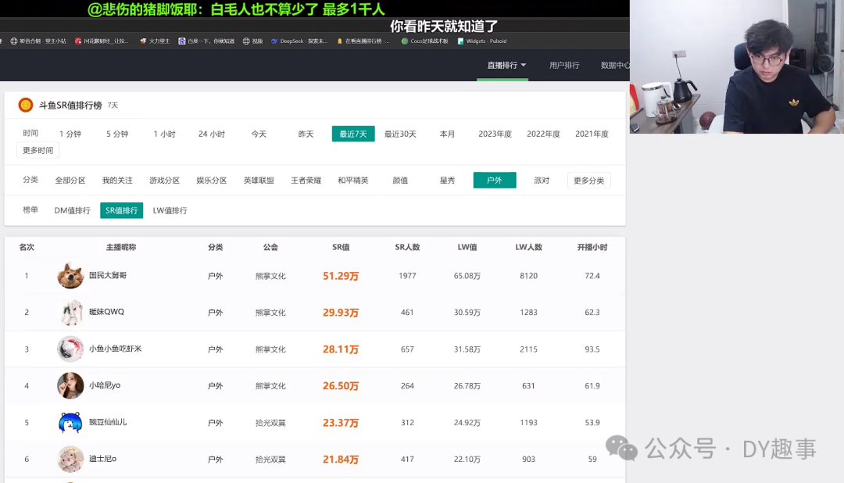Click guild 拾光双翼 in 迪士尼o row
Screen dimensions: 844x483
270,460
